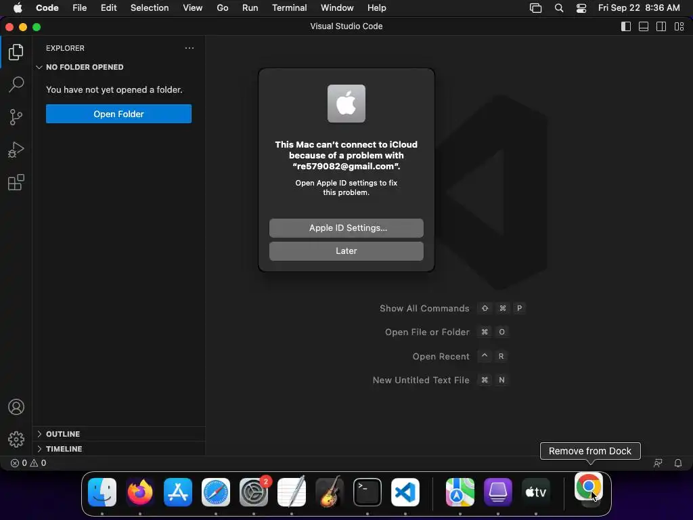This screenshot has width=693, height=520.
Task: Click the Show All Commands text
Action: [x=424, y=308]
